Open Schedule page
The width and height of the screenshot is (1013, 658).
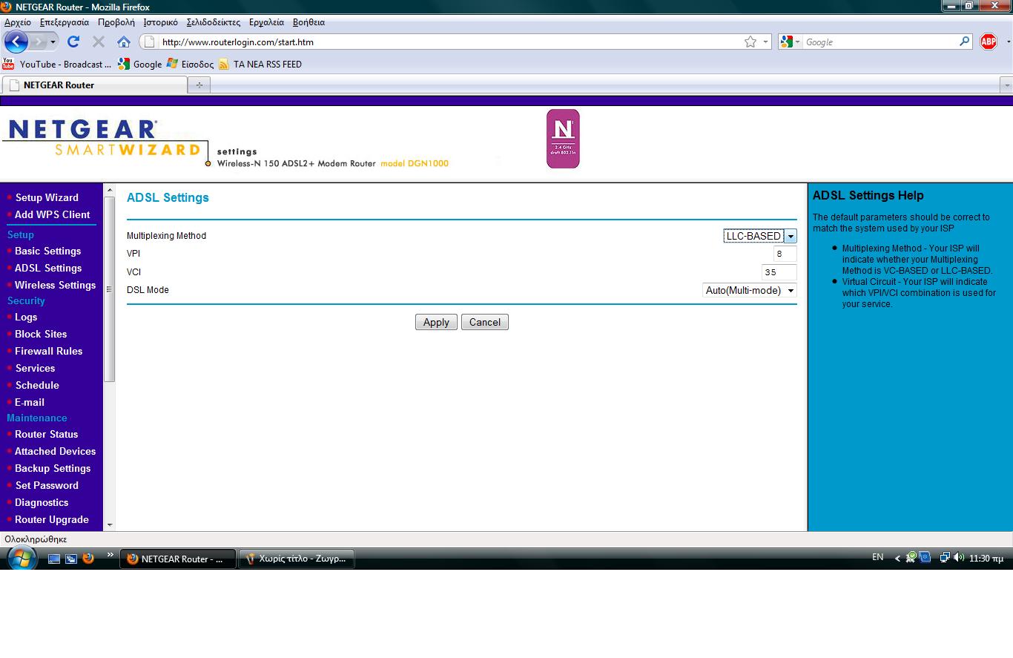coord(37,385)
